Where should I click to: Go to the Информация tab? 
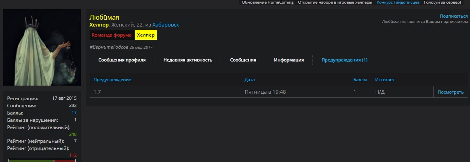(289, 60)
